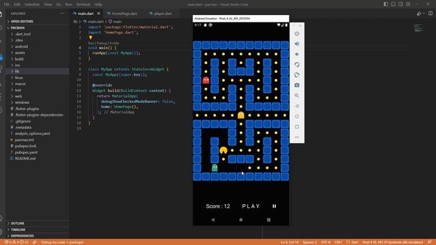Click the Ln 4, Col 14 status entry

click(289, 242)
